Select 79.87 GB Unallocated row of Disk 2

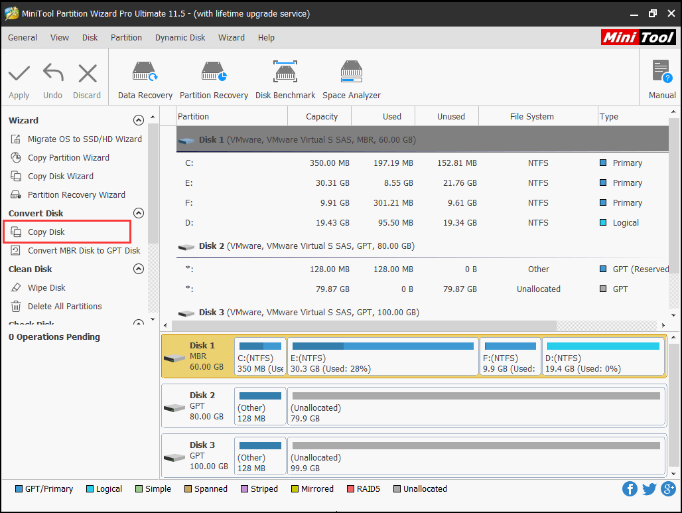point(423,289)
